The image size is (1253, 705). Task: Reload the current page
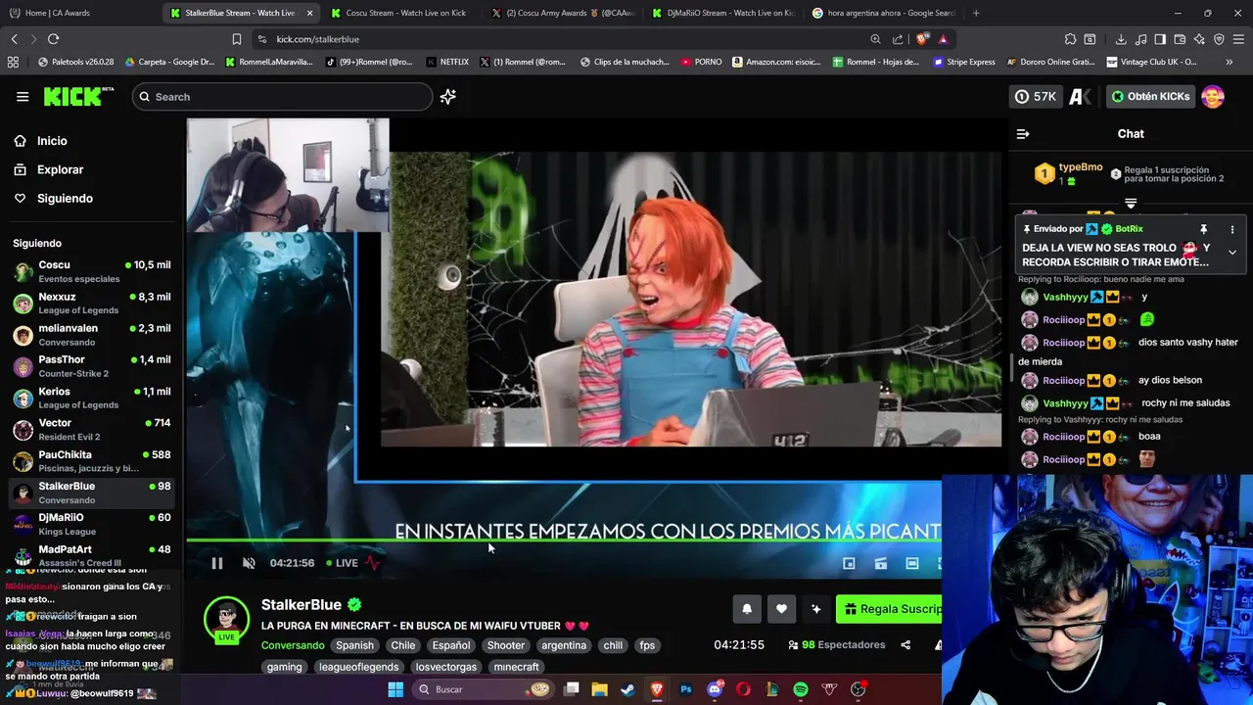(x=53, y=38)
